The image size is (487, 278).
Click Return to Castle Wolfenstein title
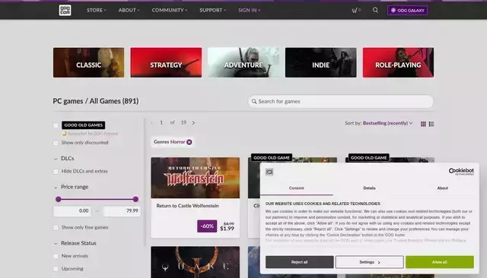coord(187,206)
